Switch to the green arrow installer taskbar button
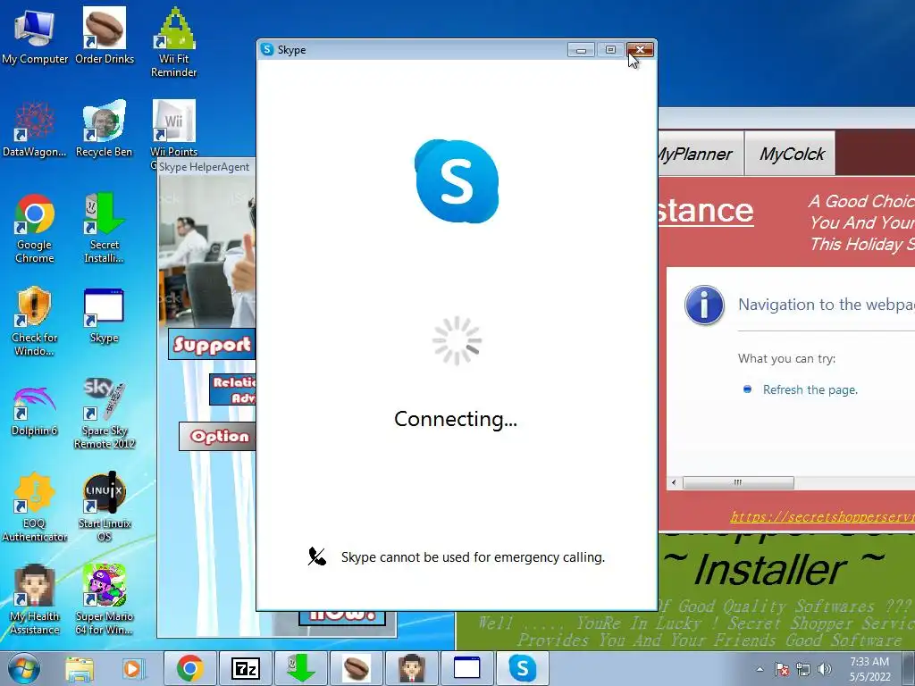915x686 pixels. (300, 668)
